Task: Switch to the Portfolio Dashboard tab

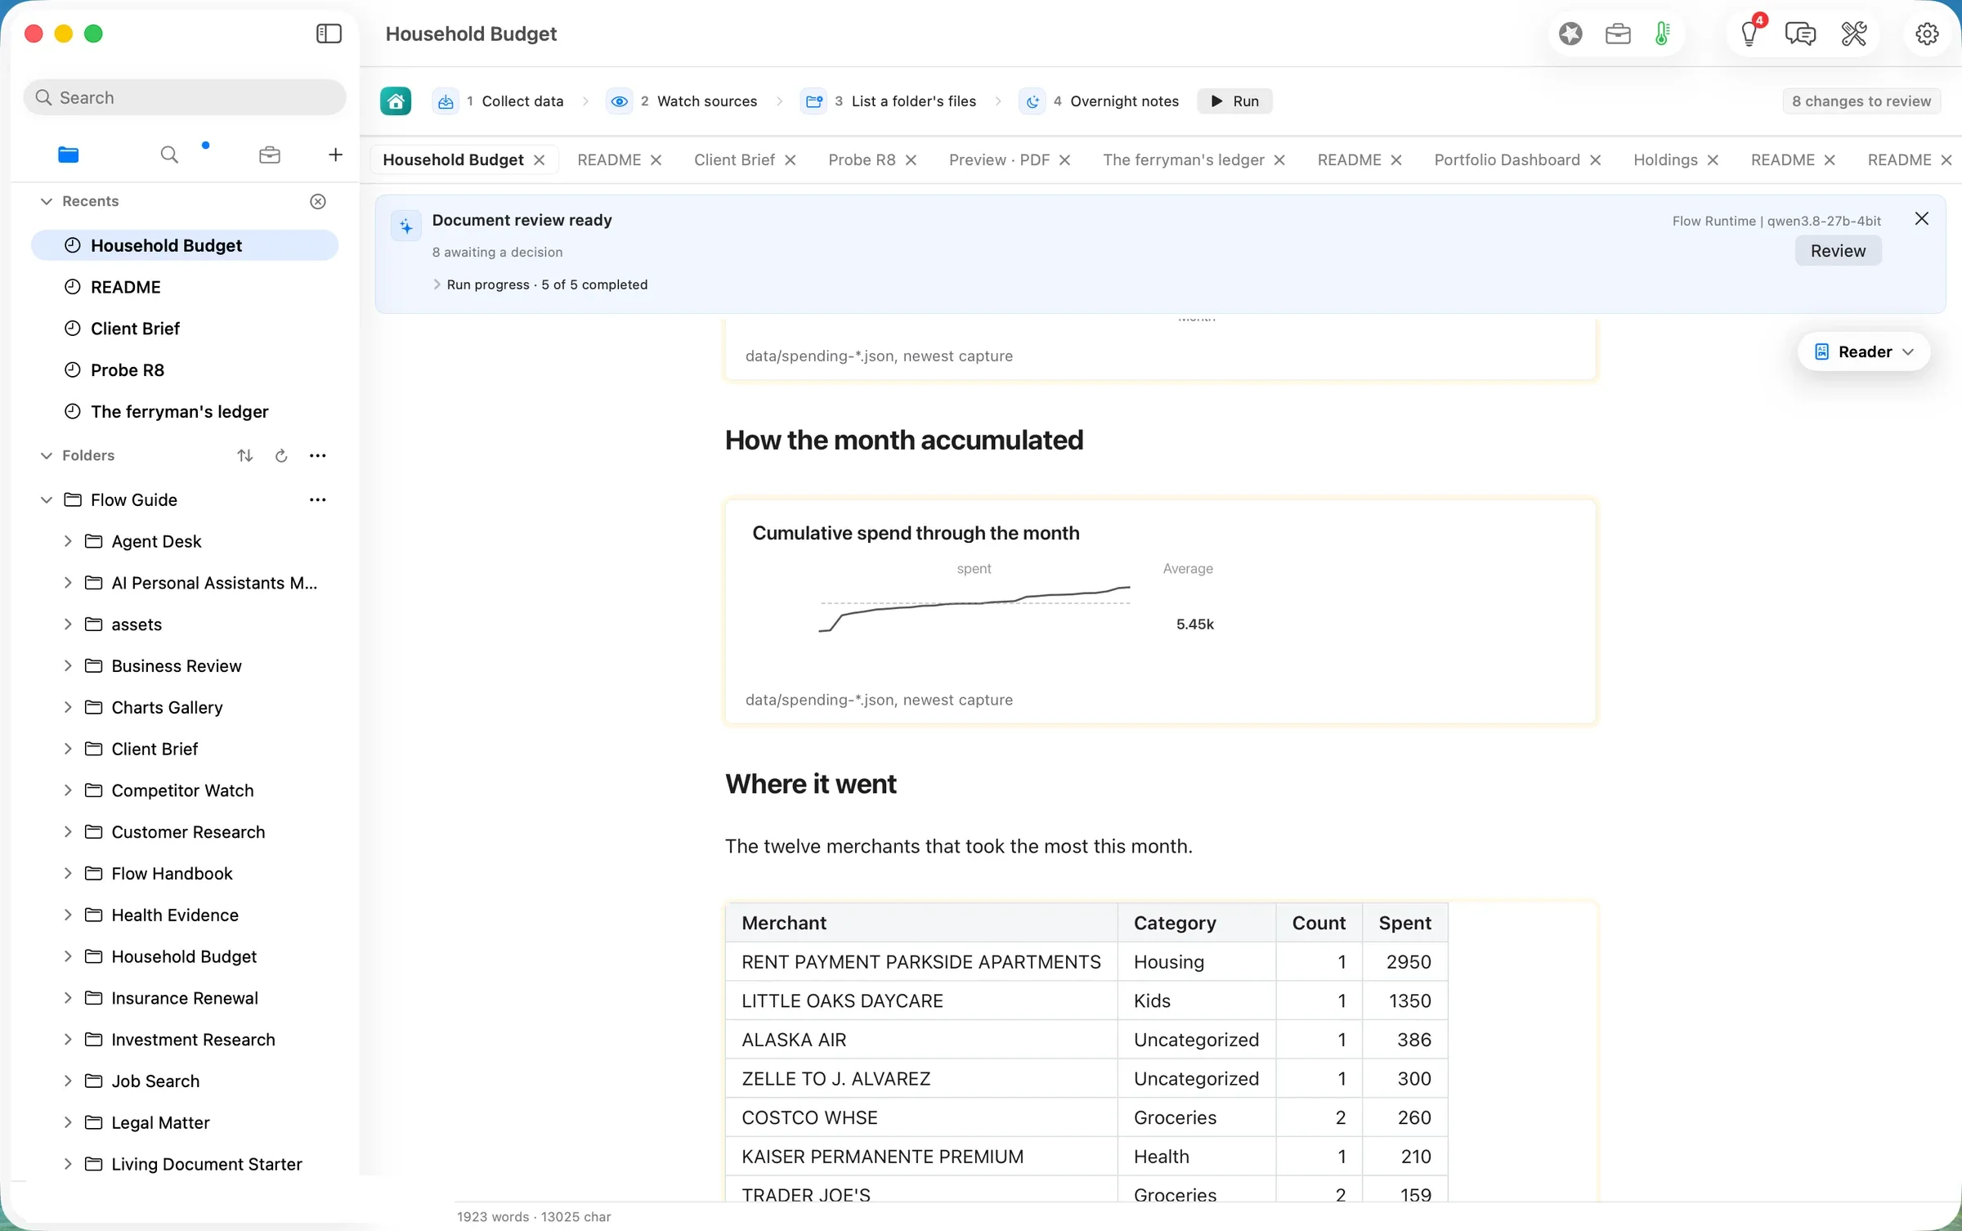Action: [x=1507, y=160]
